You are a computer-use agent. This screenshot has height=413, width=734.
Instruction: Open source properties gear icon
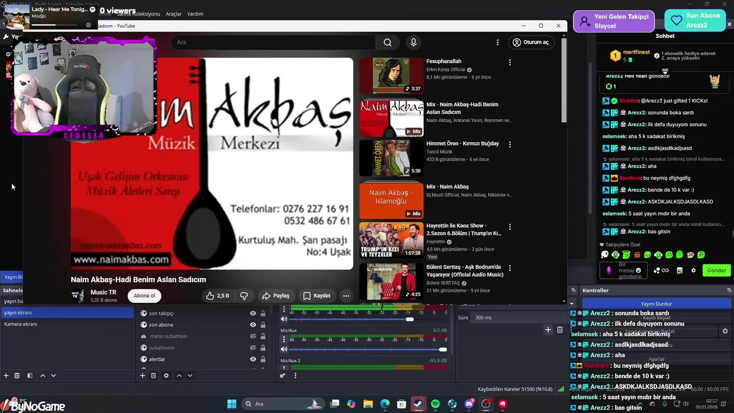(166, 376)
